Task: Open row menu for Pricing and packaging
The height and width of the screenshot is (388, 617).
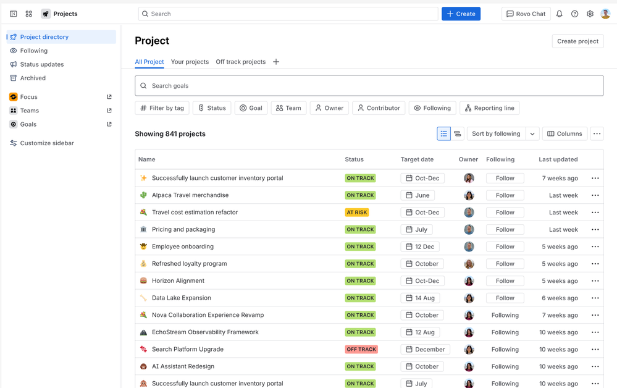Action: pyautogui.click(x=595, y=229)
